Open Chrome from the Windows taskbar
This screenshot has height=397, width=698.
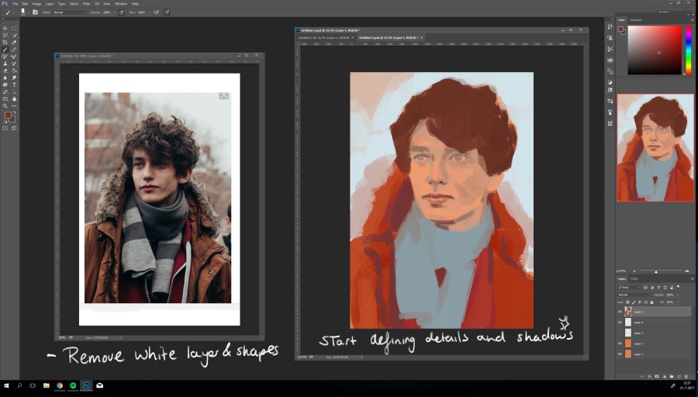click(59, 385)
